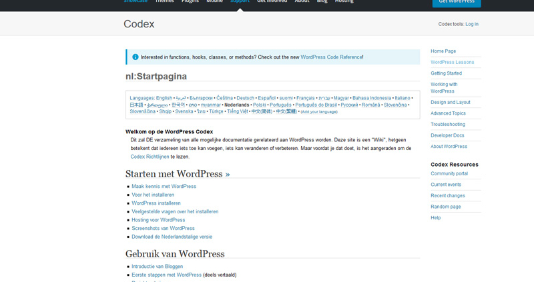534x282 pixels.
Task: Switch to the Svenska language
Action: (184, 111)
